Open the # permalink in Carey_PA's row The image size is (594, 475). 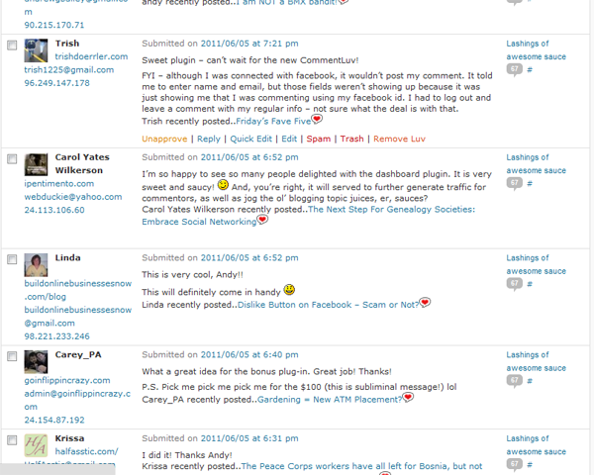click(530, 381)
